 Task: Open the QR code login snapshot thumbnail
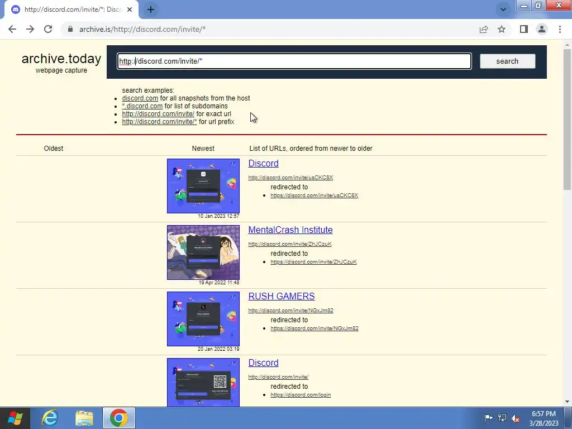coord(203,382)
